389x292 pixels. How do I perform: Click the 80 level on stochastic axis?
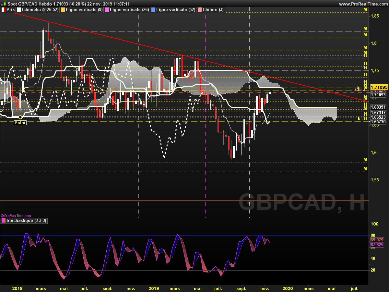(373, 235)
